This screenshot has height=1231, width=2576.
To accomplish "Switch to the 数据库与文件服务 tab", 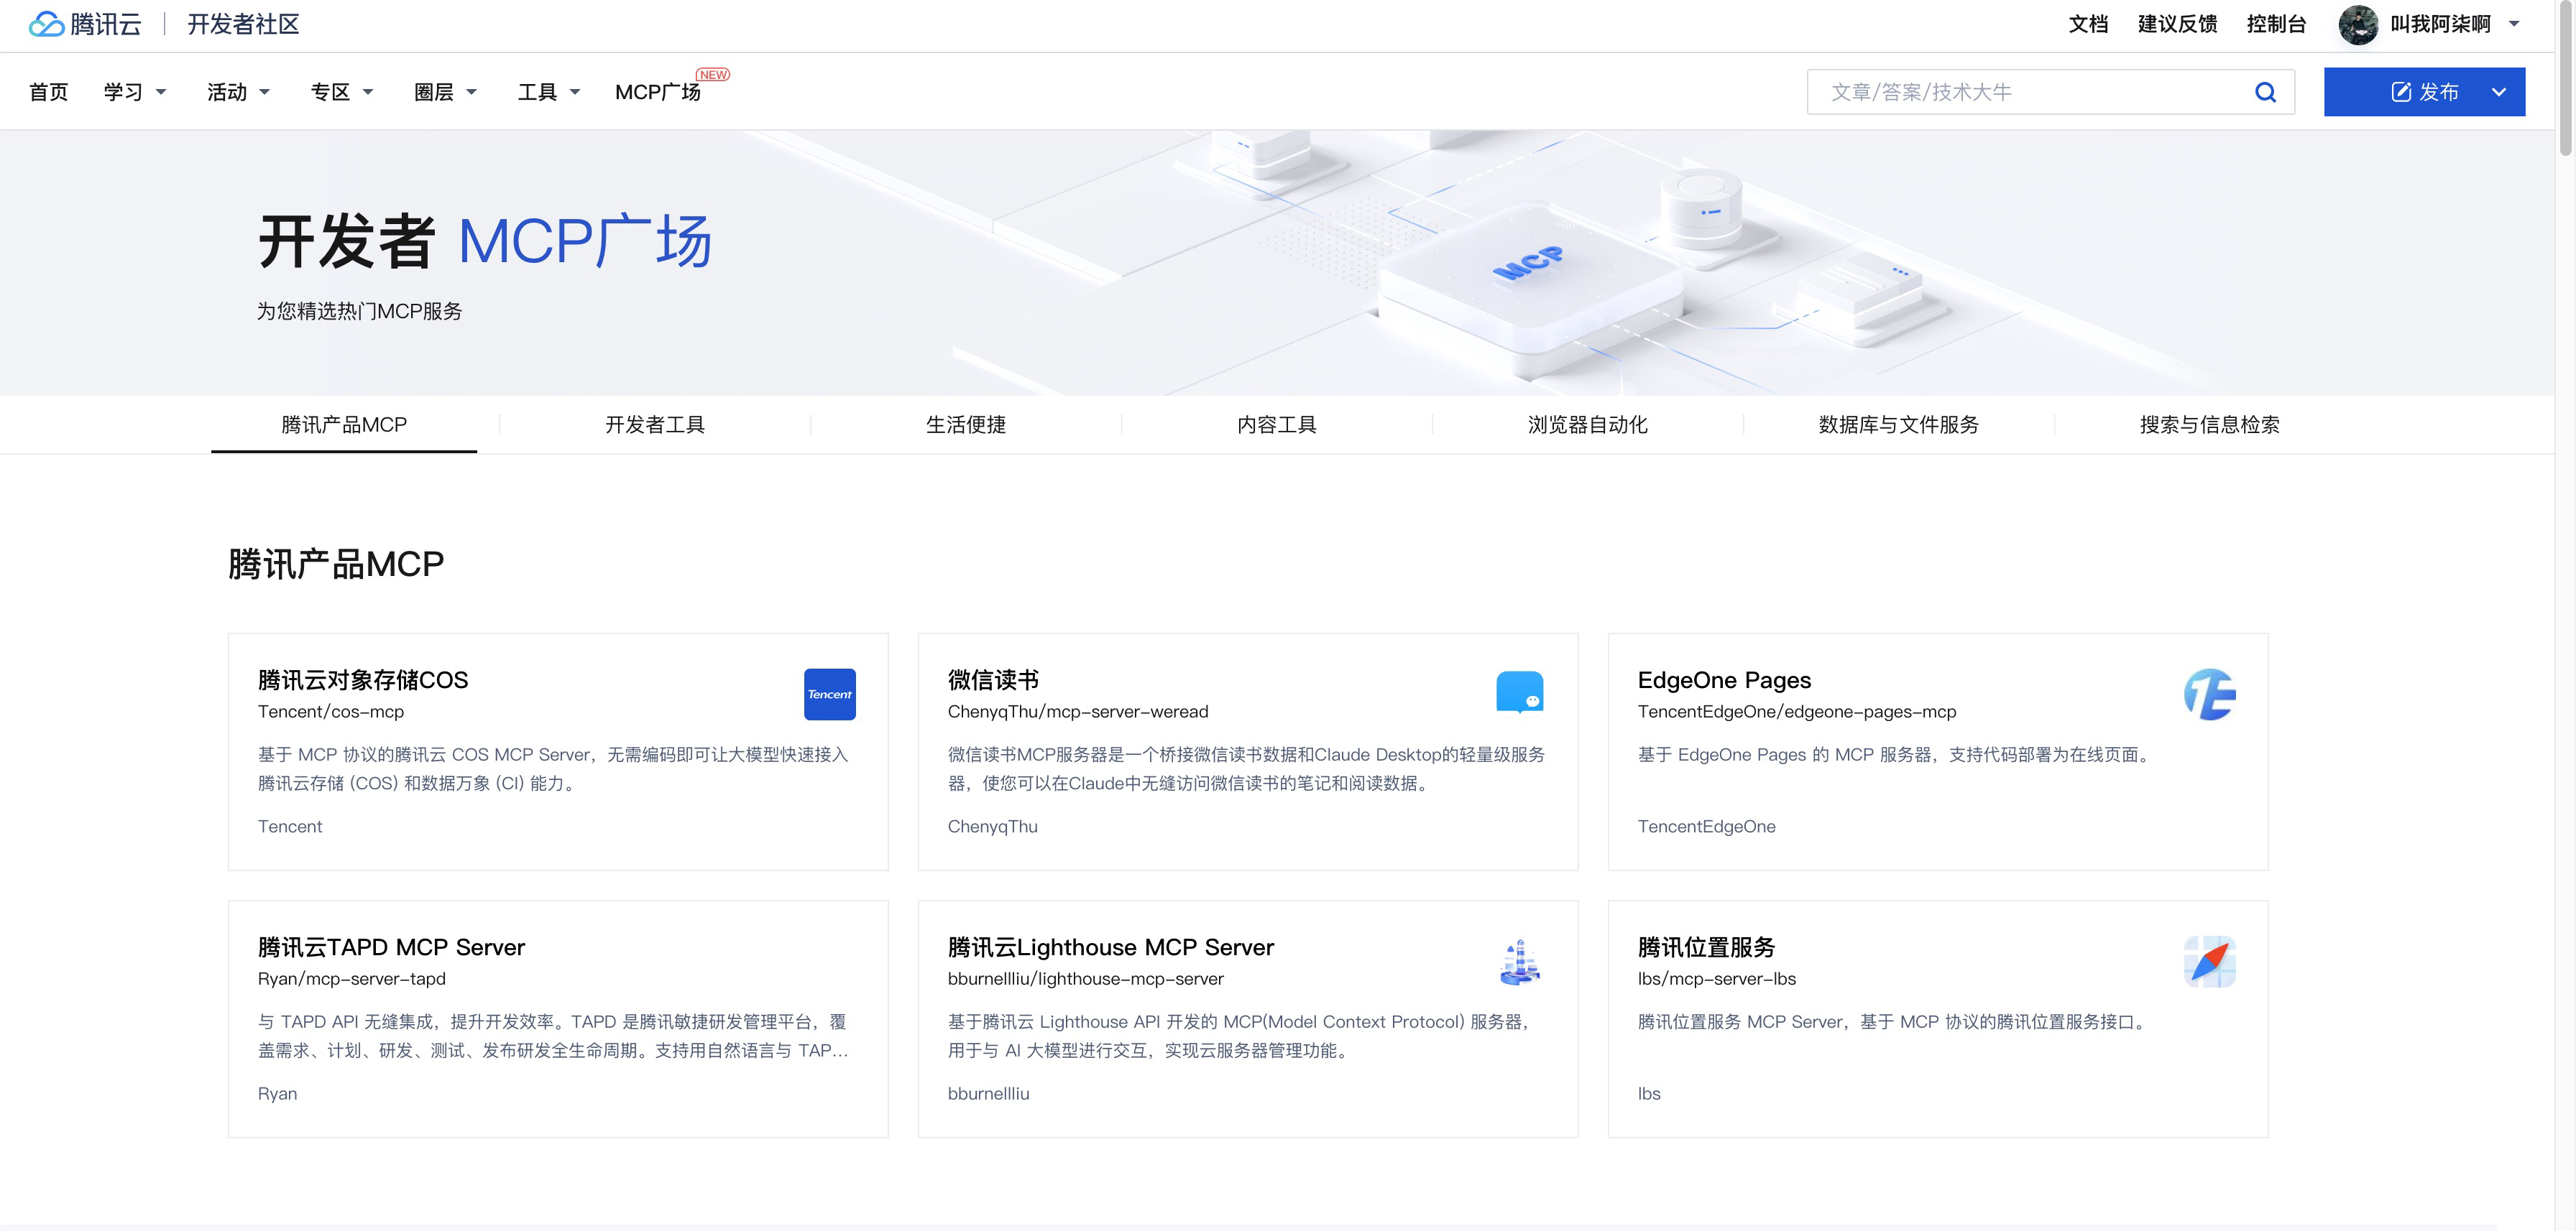I will [x=1899, y=424].
